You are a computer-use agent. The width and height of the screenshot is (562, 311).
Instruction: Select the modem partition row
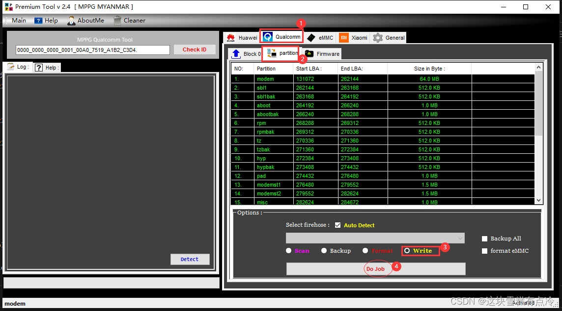pyautogui.click(x=383, y=79)
